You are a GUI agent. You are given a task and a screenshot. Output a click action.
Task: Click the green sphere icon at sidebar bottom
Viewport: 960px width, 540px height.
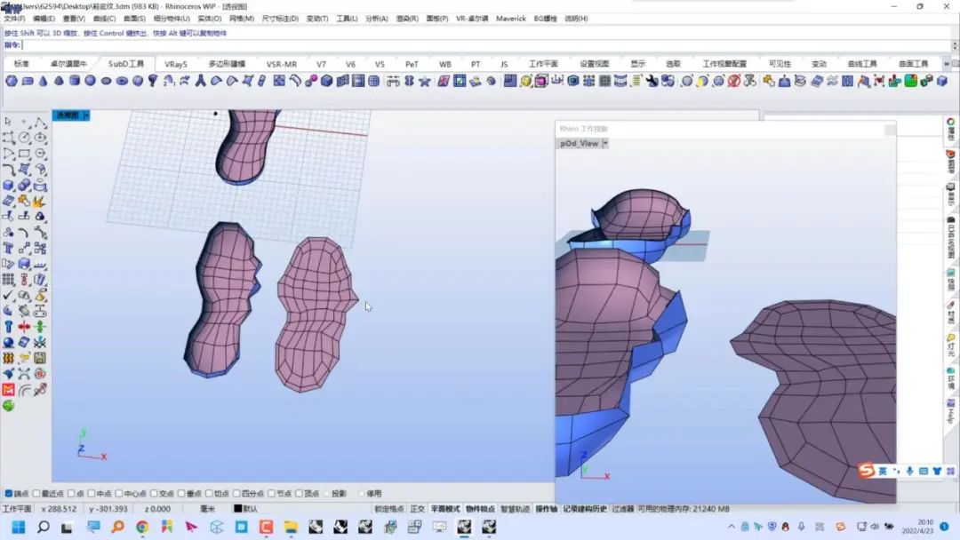8,406
